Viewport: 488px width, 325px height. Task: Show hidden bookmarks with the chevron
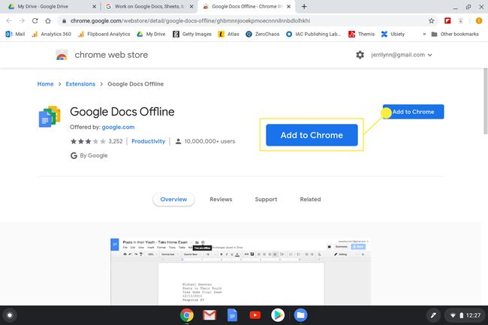(x=424, y=35)
